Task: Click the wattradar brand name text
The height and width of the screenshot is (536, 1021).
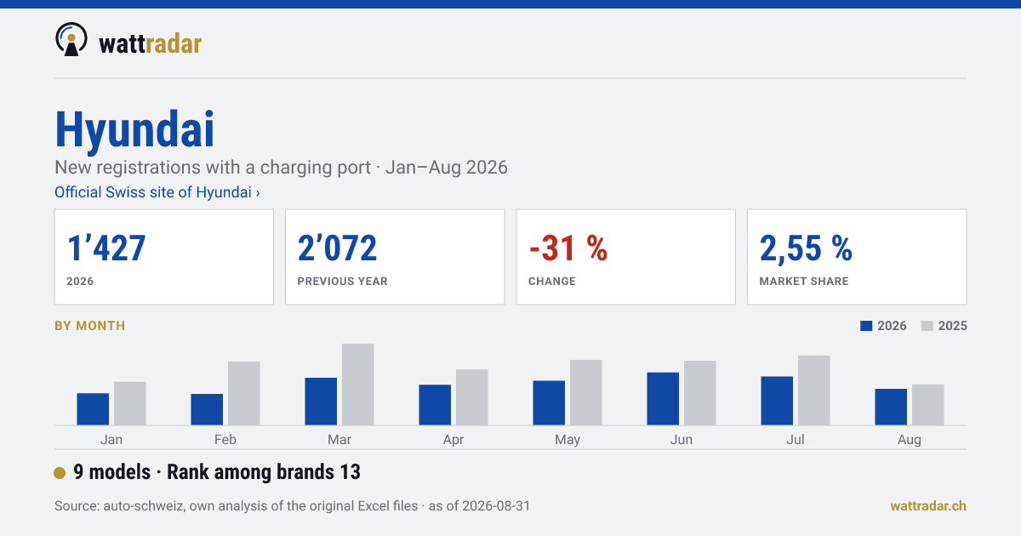Action: (x=151, y=43)
